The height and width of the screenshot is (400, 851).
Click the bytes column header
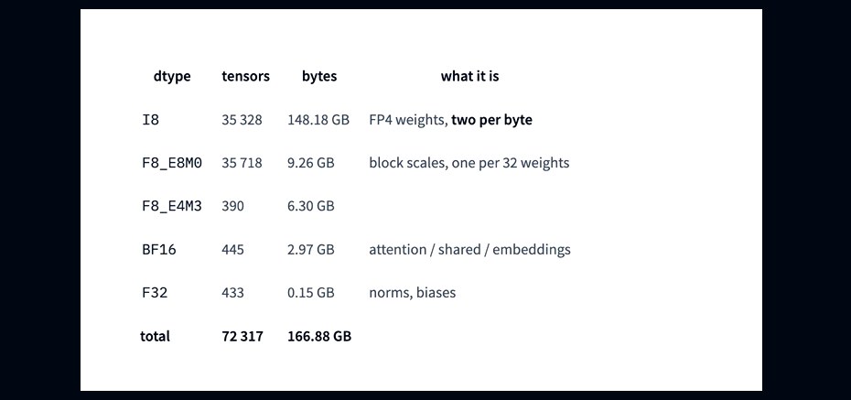[x=319, y=77]
